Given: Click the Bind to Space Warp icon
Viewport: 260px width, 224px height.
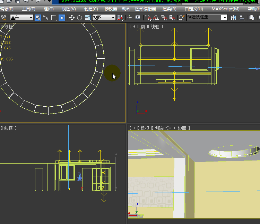Looking at the screenshot, I should 3,18.
